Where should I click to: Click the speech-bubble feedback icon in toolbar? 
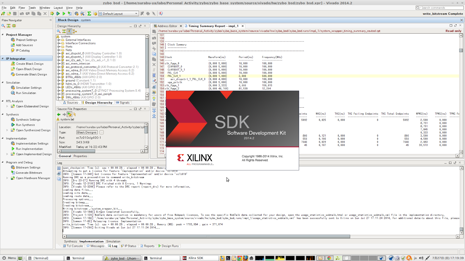pos(161,14)
